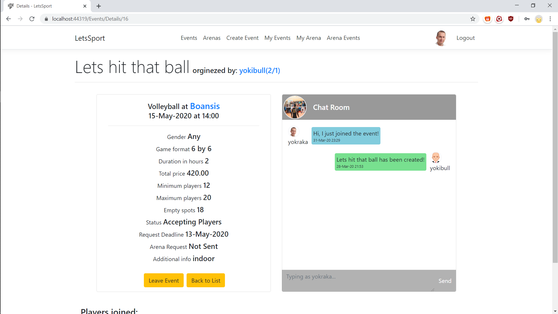Image resolution: width=558 pixels, height=314 pixels.
Task: Click yokraka's avatar in the chat
Action: [x=294, y=131]
